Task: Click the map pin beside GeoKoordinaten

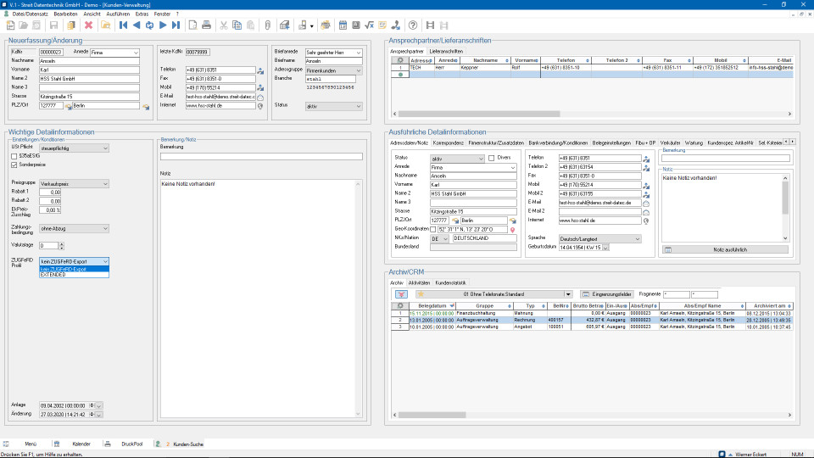Action: click(513, 229)
